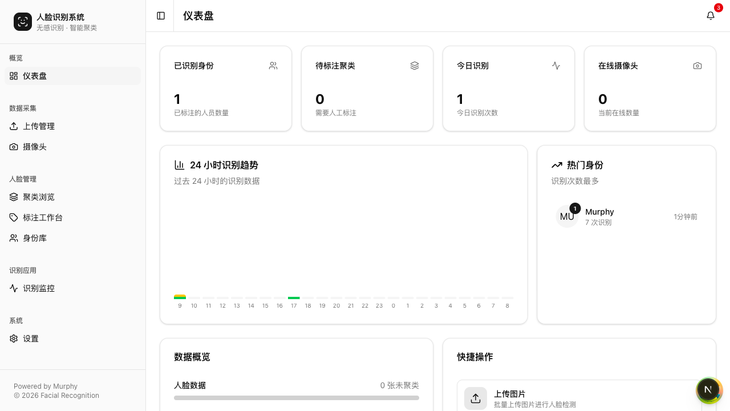
Task: Open the notifications bell
Action: pos(711,16)
